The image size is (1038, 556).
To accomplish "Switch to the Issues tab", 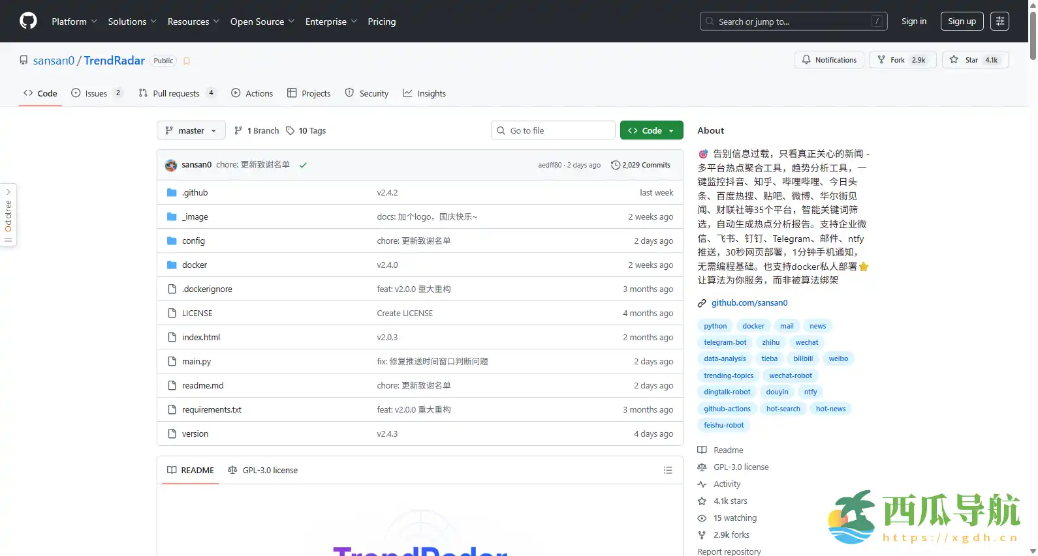I will 96,94.
